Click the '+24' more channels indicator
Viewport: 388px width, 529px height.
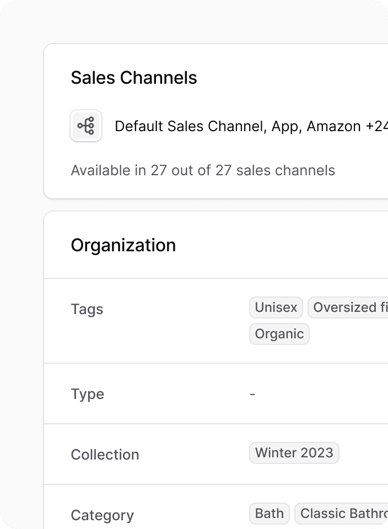[x=376, y=126]
